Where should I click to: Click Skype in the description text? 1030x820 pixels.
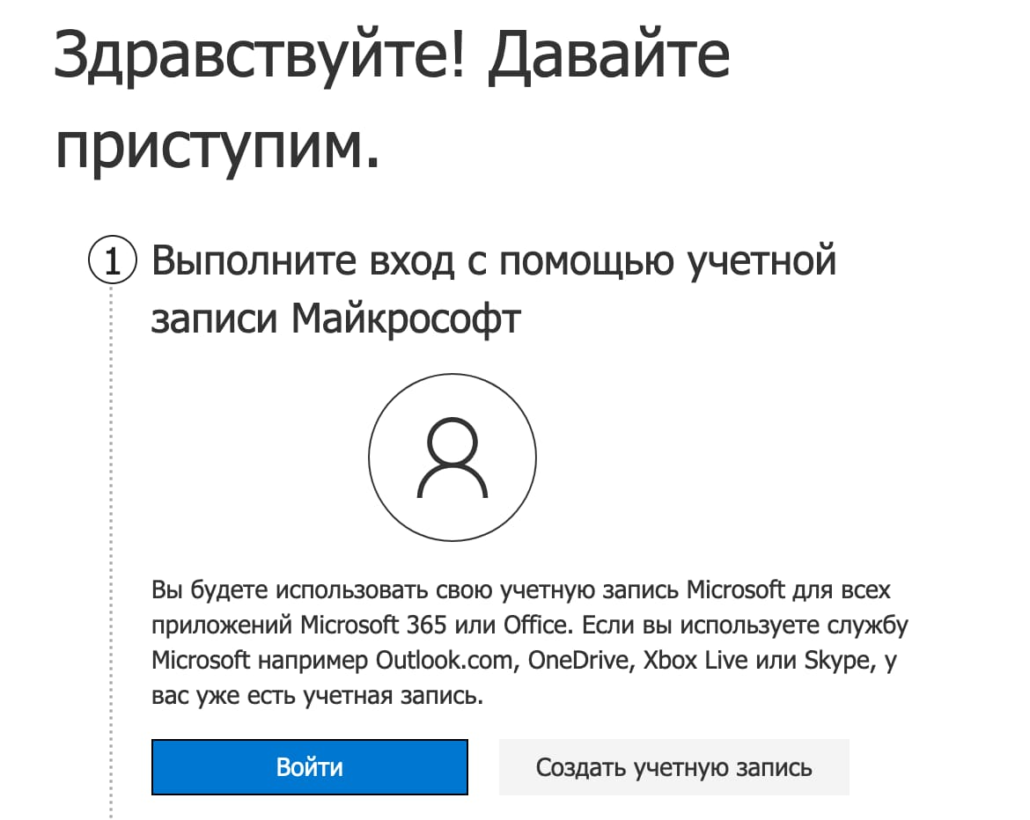click(x=837, y=661)
